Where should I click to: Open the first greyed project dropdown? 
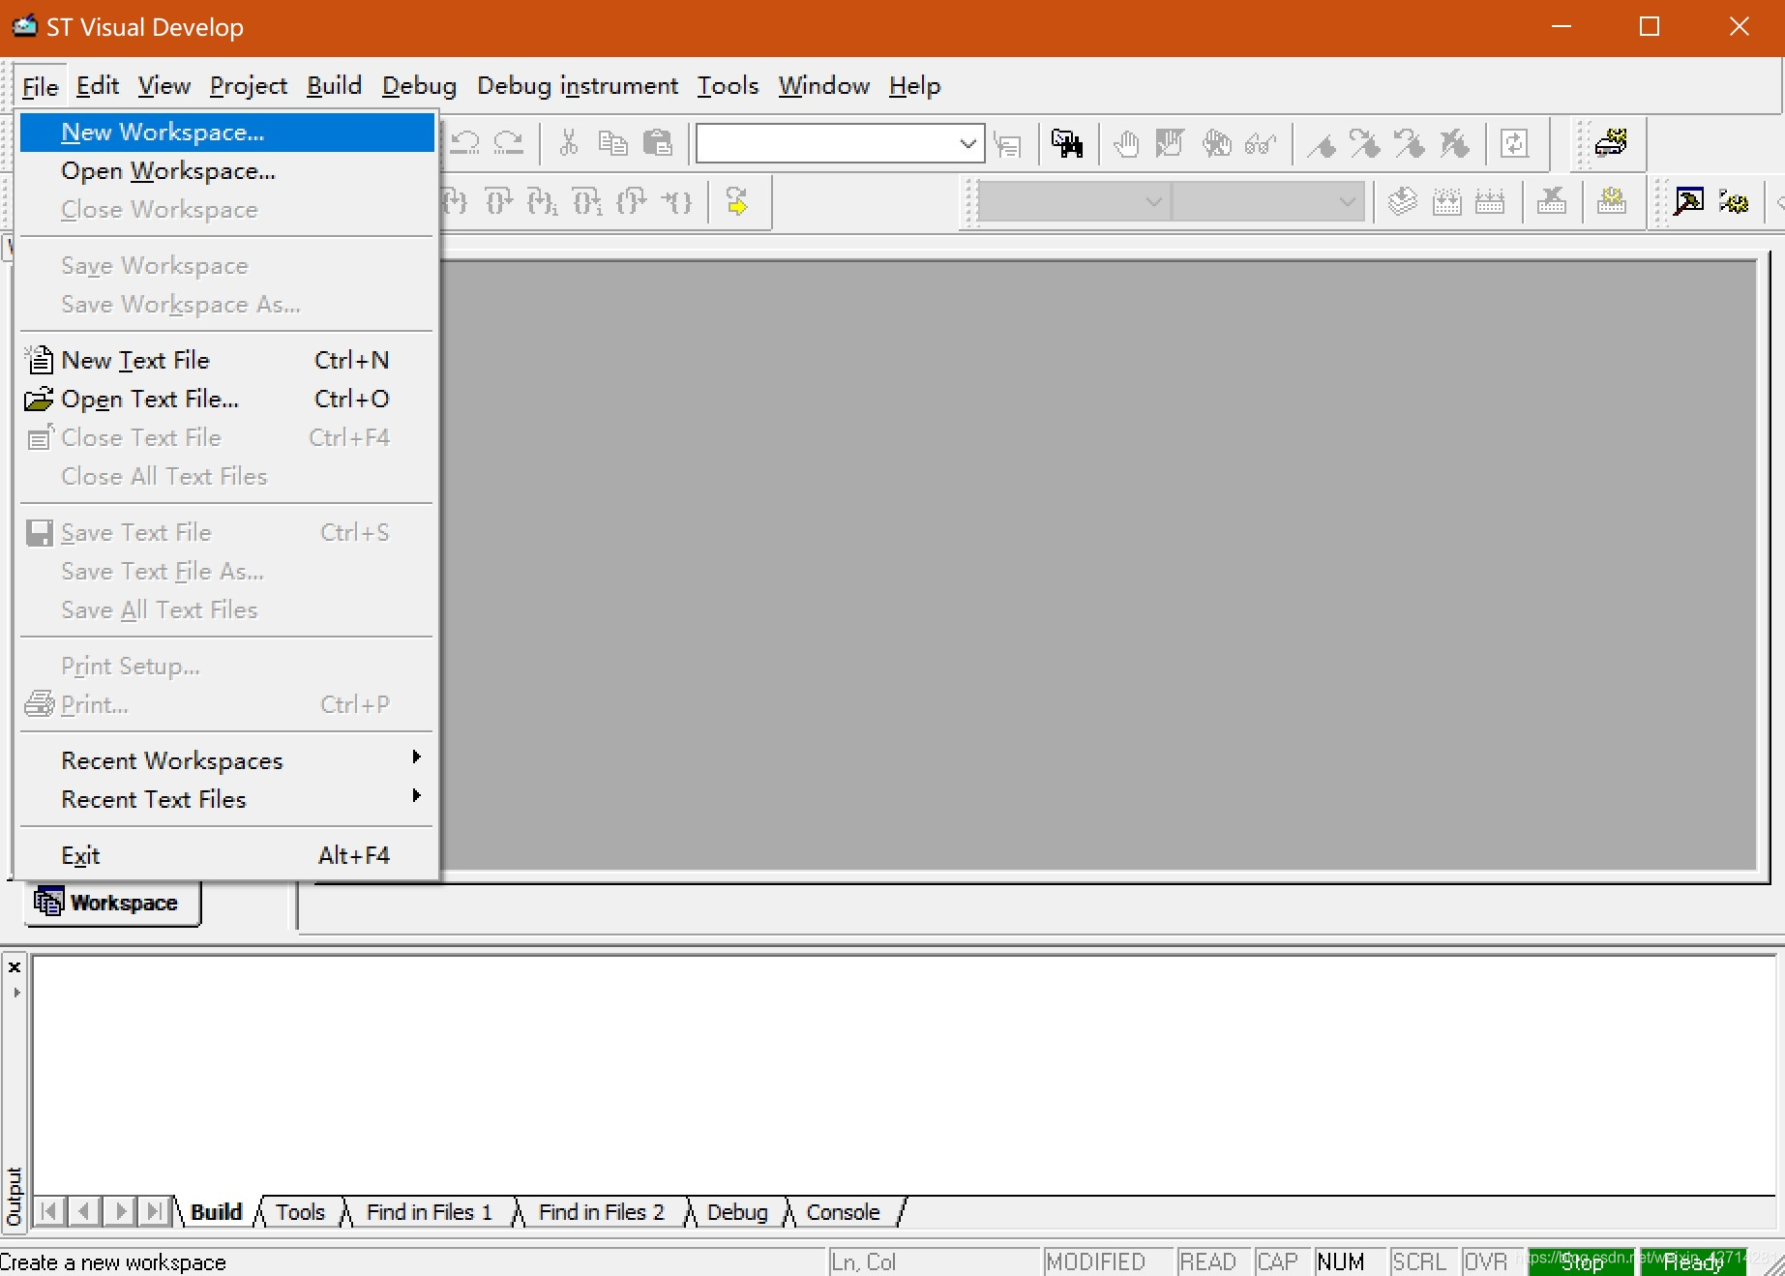click(x=1153, y=201)
